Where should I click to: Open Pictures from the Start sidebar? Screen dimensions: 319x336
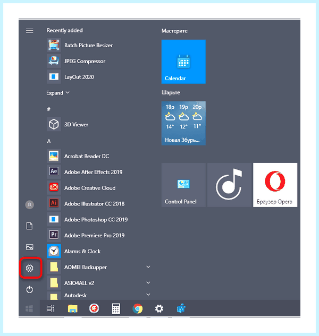point(30,247)
